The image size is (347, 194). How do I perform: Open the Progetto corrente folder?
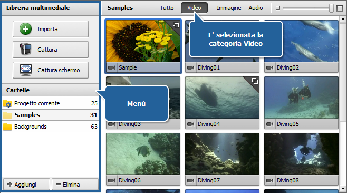click(x=51, y=103)
